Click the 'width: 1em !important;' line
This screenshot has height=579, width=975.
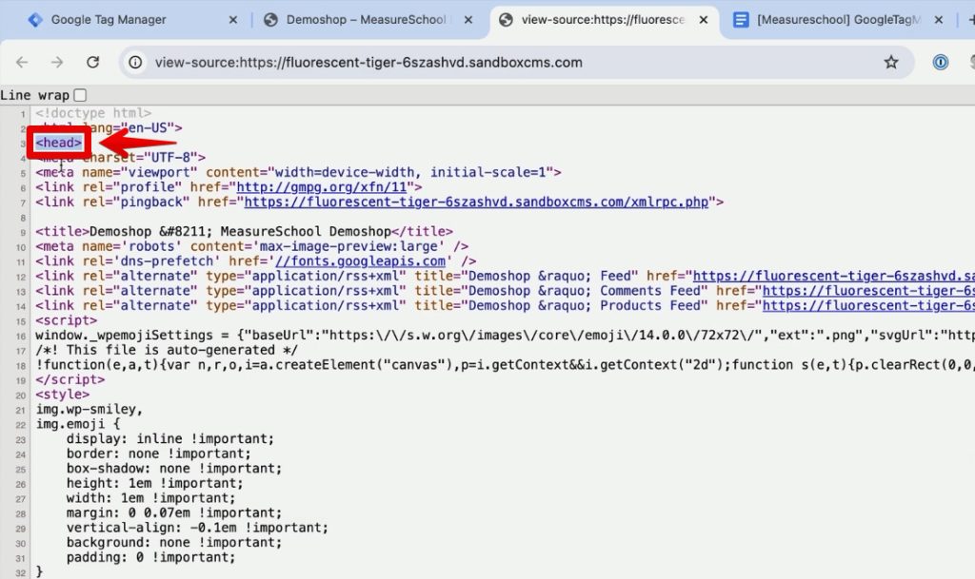point(150,497)
